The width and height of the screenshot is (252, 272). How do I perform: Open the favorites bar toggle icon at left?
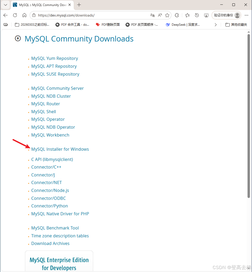pyautogui.click(x=6, y=25)
